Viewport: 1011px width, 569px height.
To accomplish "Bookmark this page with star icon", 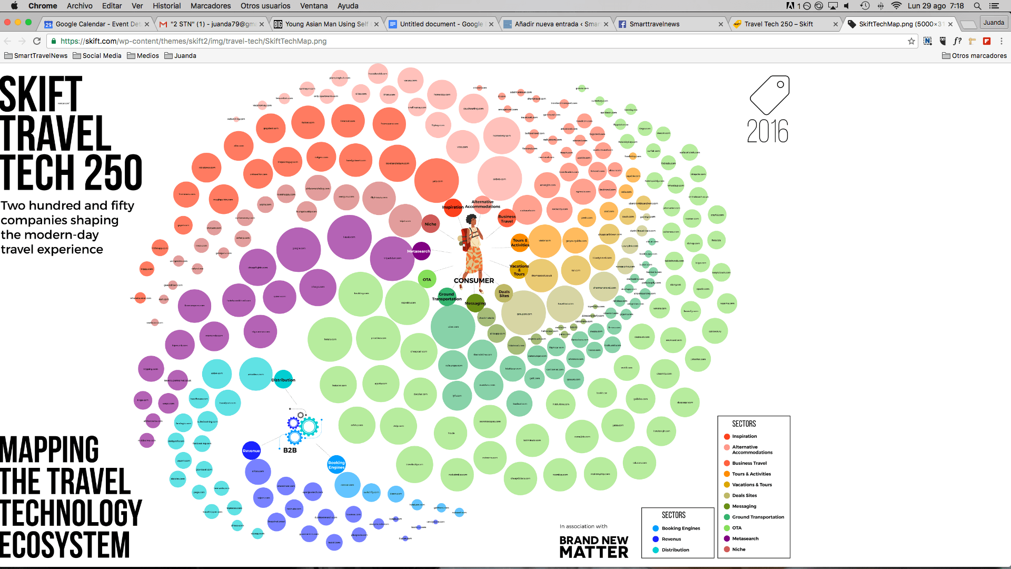I will tap(911, 41).
